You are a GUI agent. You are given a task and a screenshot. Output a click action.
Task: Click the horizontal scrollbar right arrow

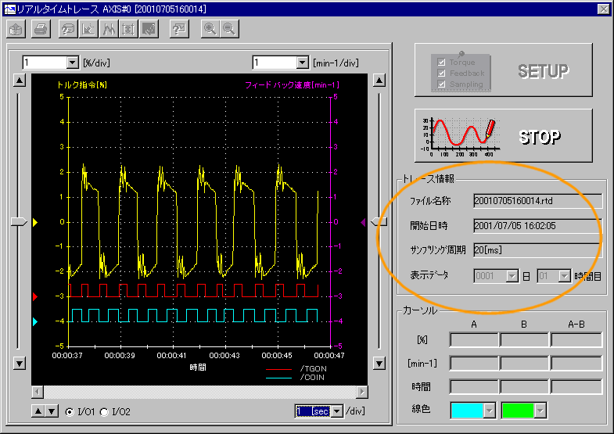(361, 392)
